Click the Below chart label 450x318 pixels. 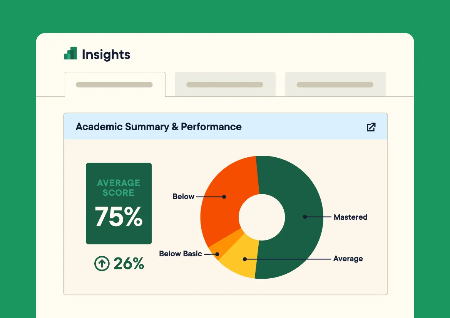[183, 197]
